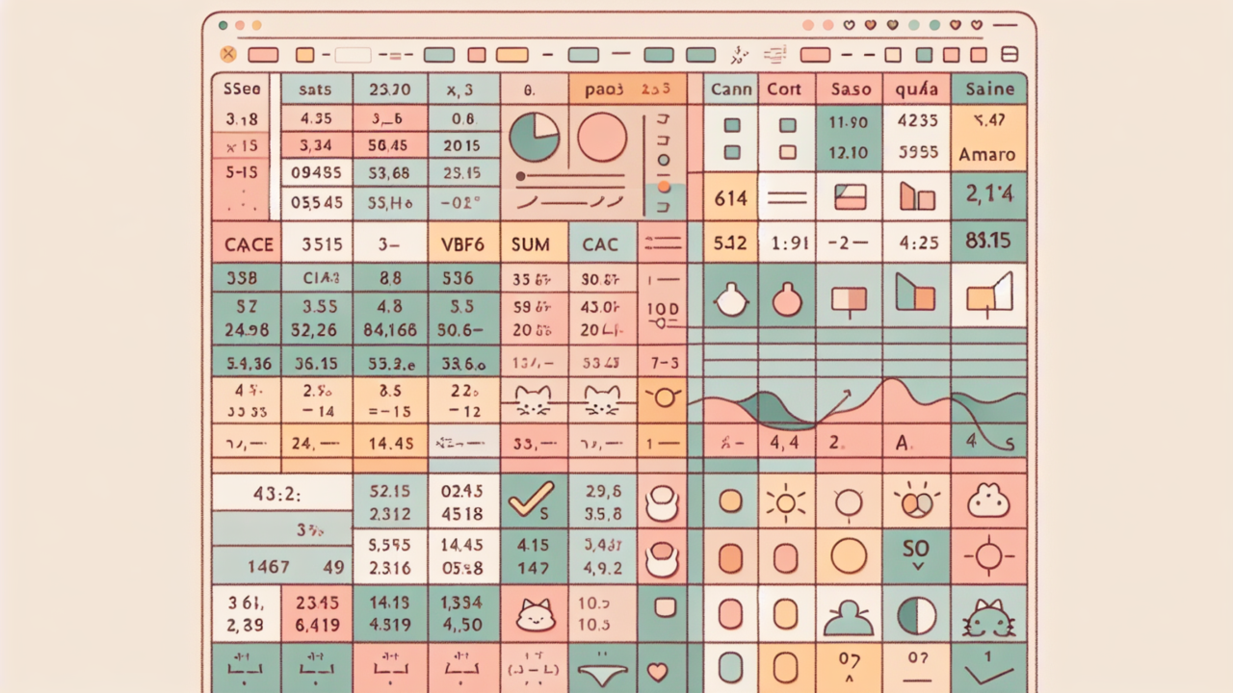Select the yellow checkmark icon
This screenshot has height=693, width=1233.
tap(528, 500)
